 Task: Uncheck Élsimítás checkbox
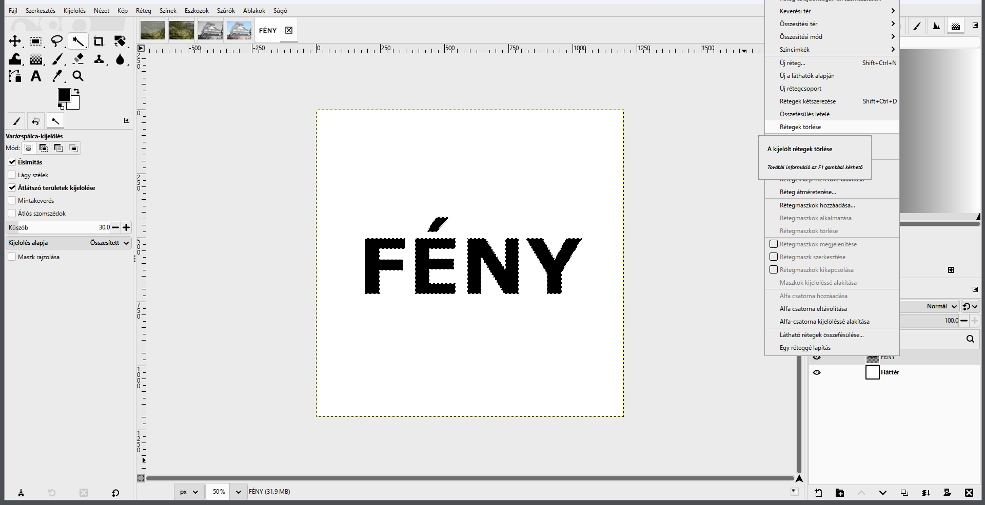pyautogui.click(x=12, y=162)
